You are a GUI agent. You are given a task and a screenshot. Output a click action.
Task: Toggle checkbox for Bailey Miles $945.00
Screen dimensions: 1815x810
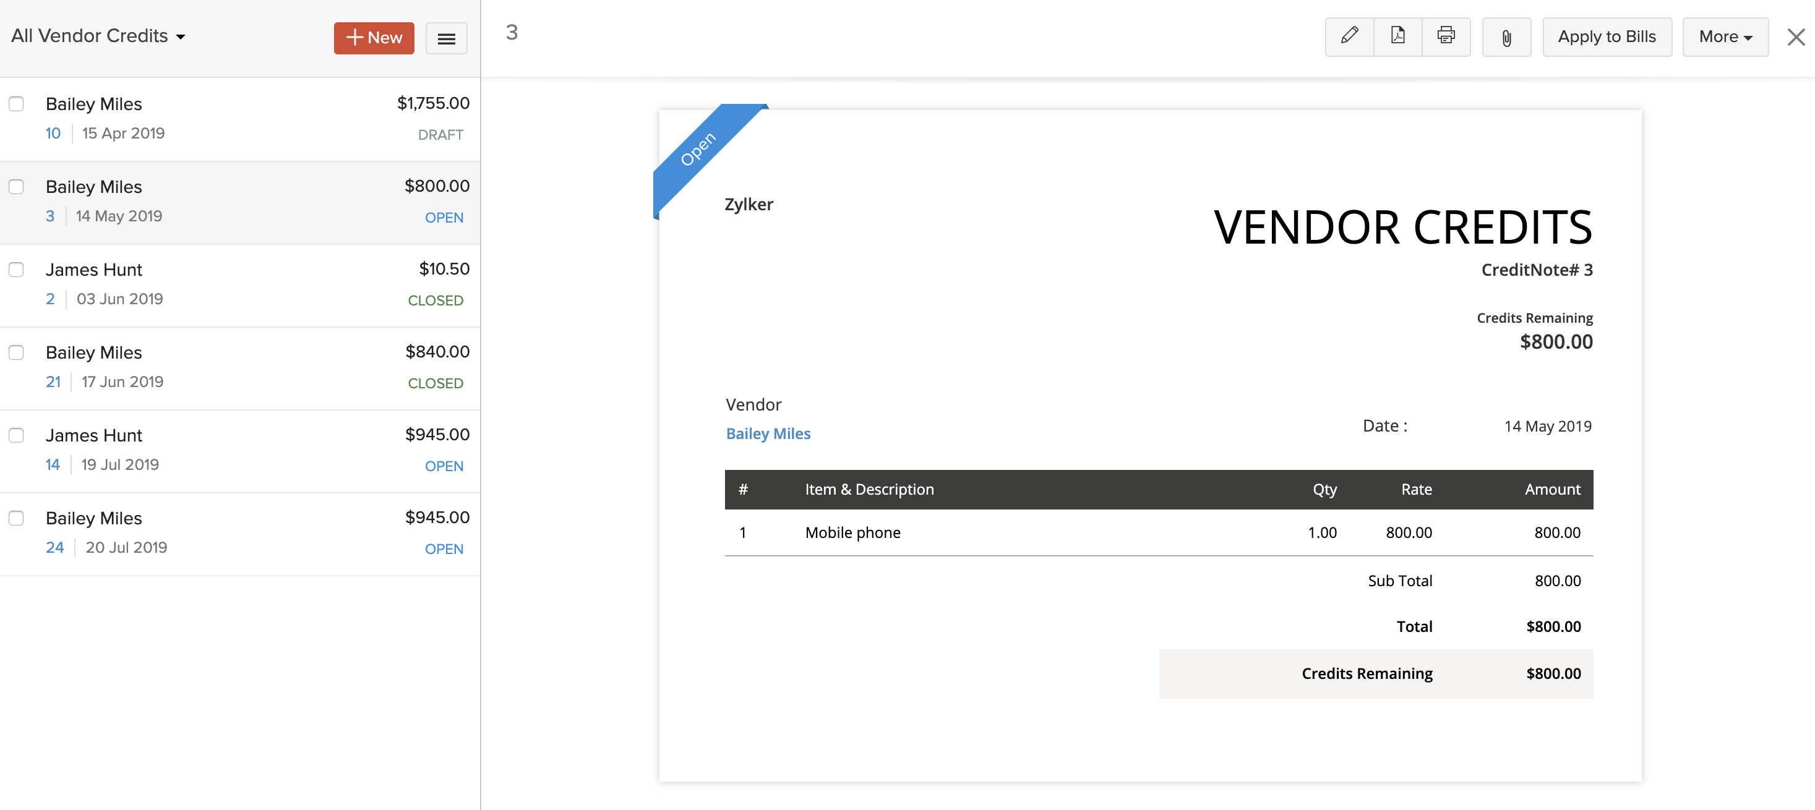(15, 518)
